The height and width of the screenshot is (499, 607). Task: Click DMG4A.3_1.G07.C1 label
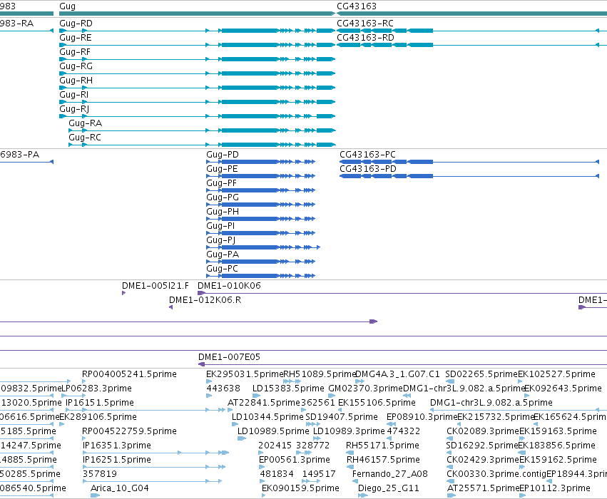(x=397, y=374)
